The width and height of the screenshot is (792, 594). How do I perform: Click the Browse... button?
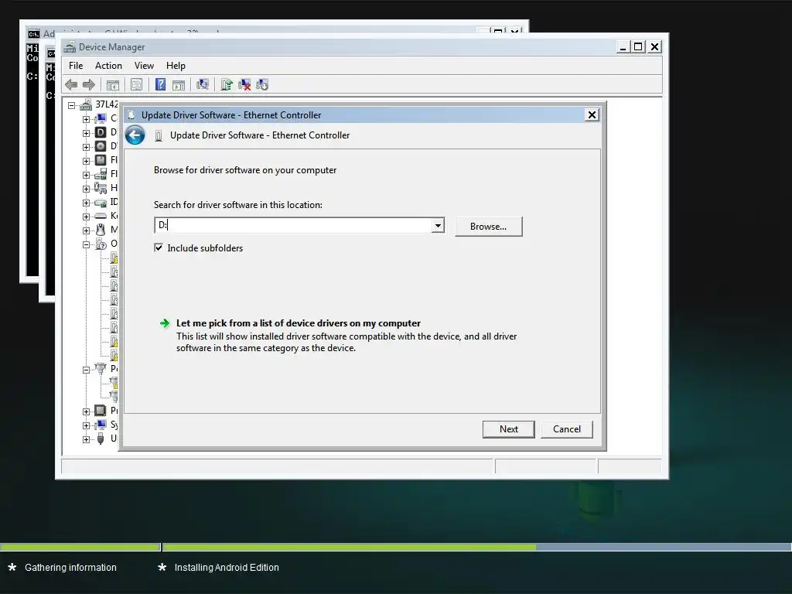point(489,227)
